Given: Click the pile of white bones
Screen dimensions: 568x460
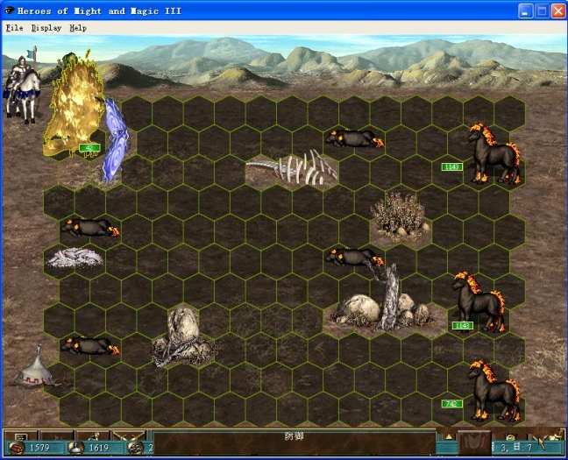Looking at the screenshot, I should click(75, 258).
